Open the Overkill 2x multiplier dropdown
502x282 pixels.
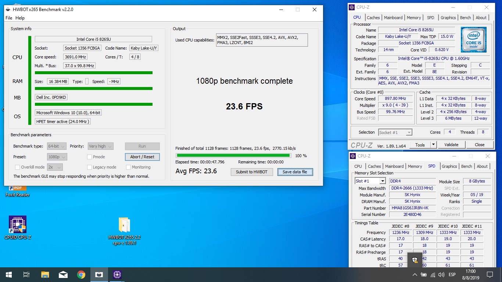(x=55, y=167)
